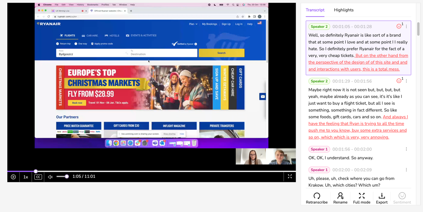Play the session recording
Image resolution: width=423 pixels, height=212 pixels.
[x=13, y=177]
